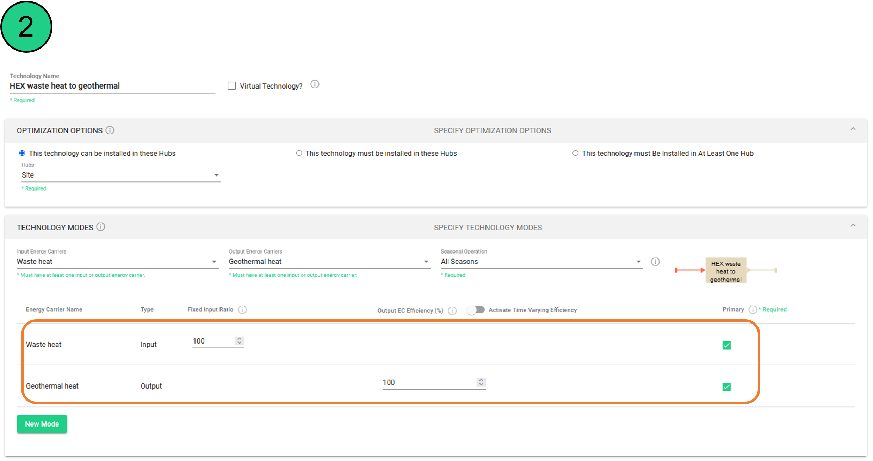Uncheck Primary checkbox for Geothermal heat row

pyautogui.click(x=726, y=387)
